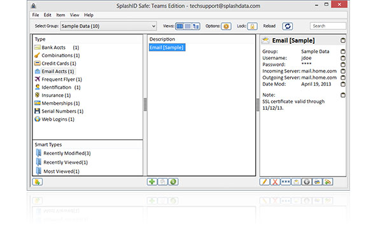The width and height of the screenshot is (378, 230).
Task: Click the password mask dots icon
Action: pos(286,182)
